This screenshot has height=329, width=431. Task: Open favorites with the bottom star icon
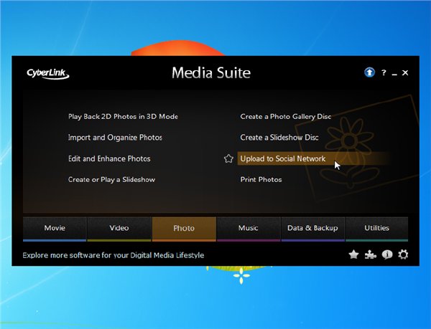click(x=353, y=254)
